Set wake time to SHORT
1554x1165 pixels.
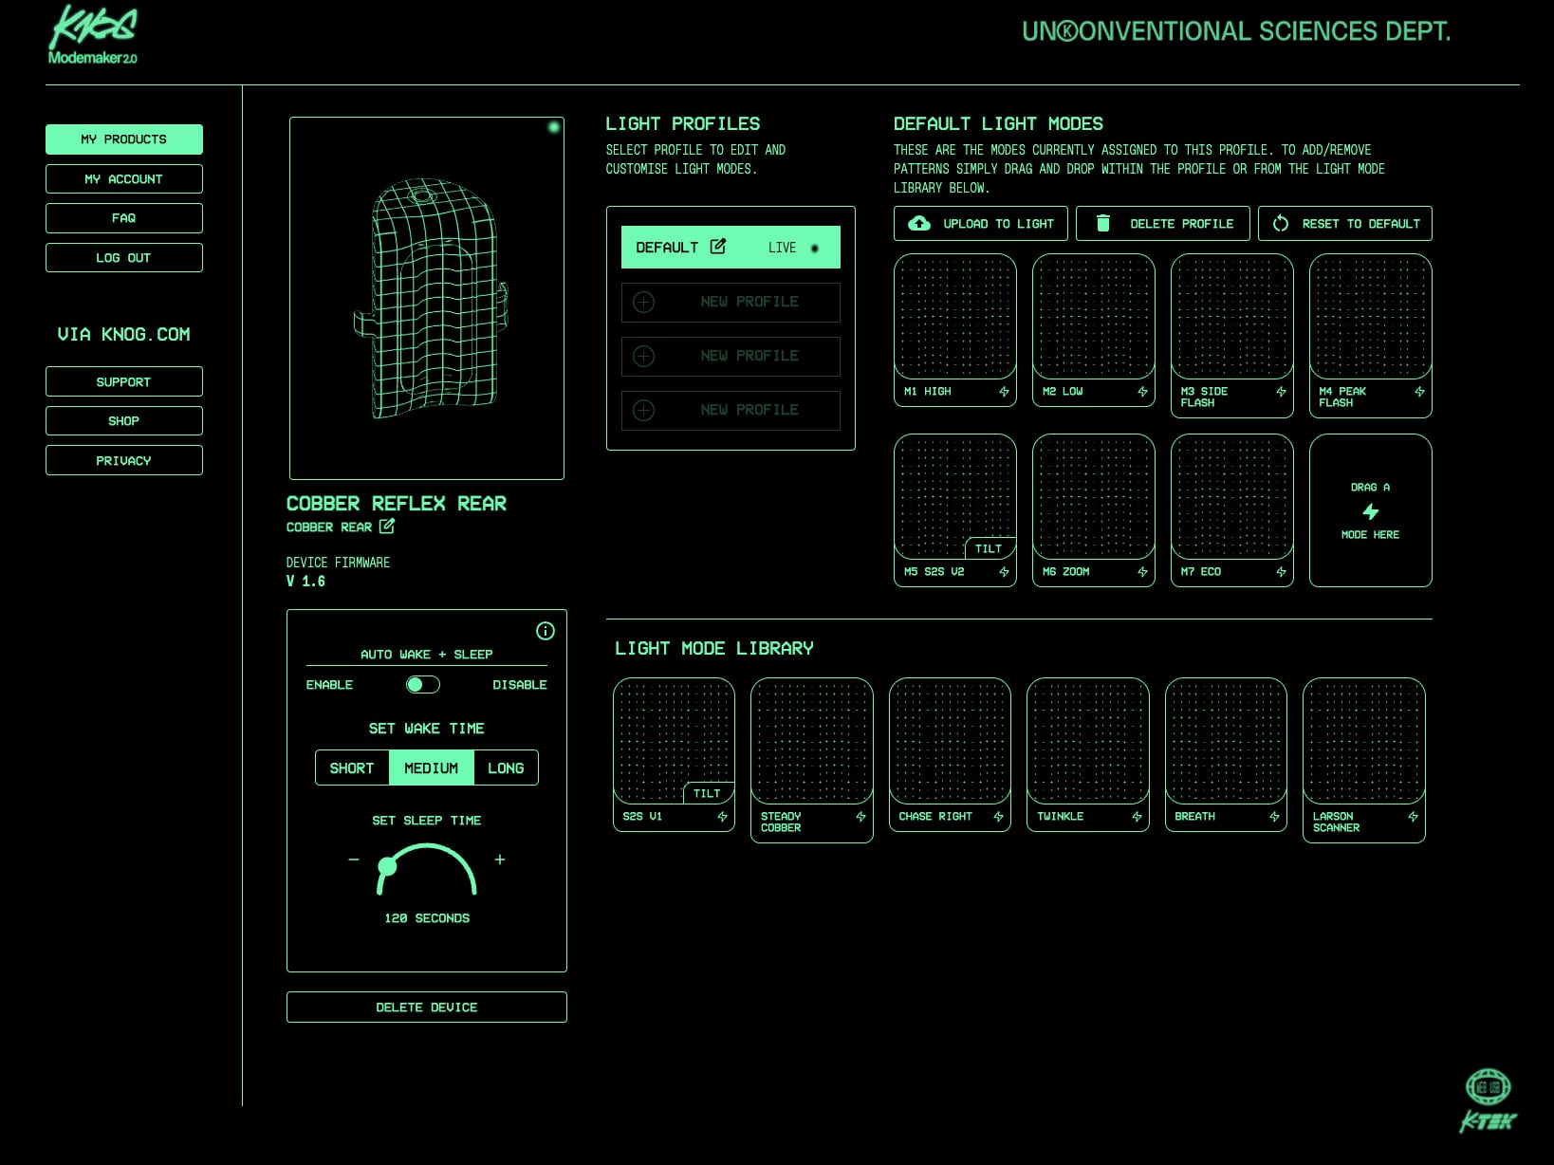pos(352,768)
